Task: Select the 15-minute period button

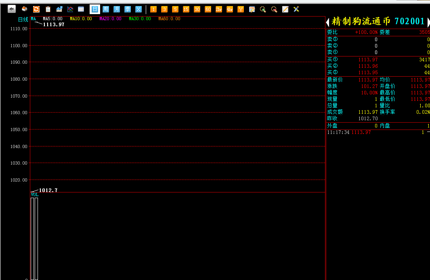Action: (x=186, y=9)
